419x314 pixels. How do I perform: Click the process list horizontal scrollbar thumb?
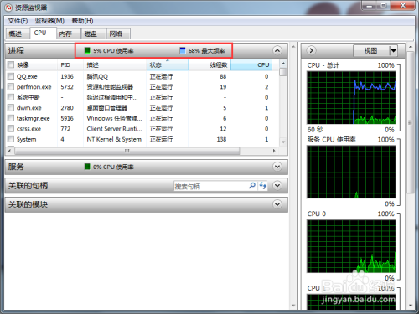pyautogui.click(x=127, y=151)
